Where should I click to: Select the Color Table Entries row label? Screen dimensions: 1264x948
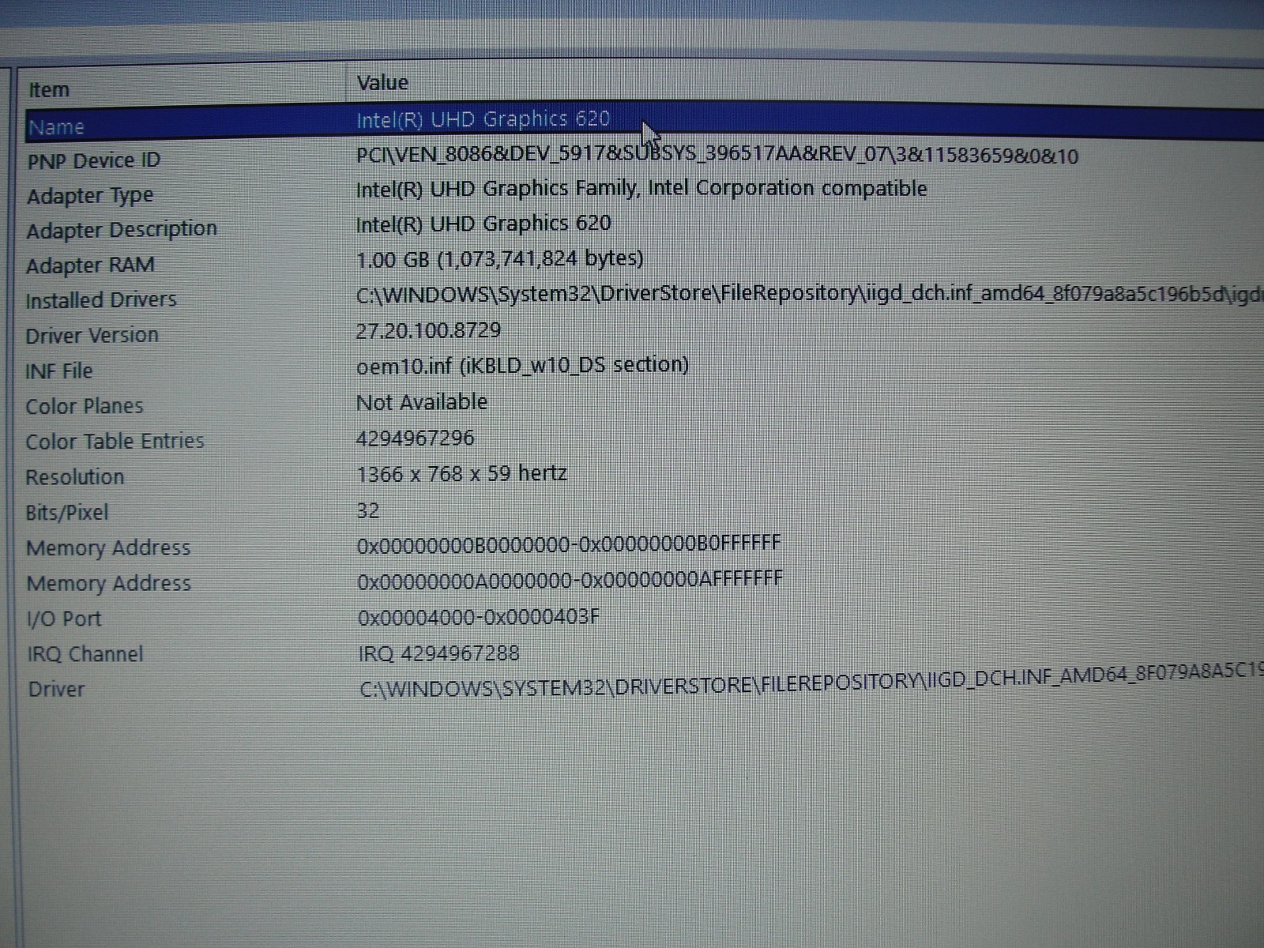(115, 441)
